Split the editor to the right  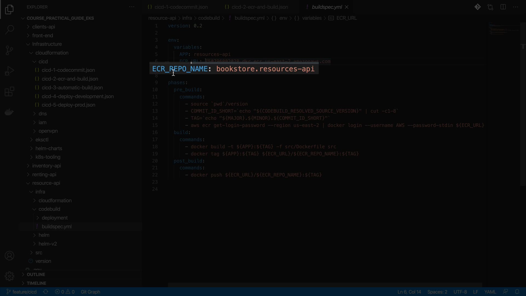[x=503, y=7]
